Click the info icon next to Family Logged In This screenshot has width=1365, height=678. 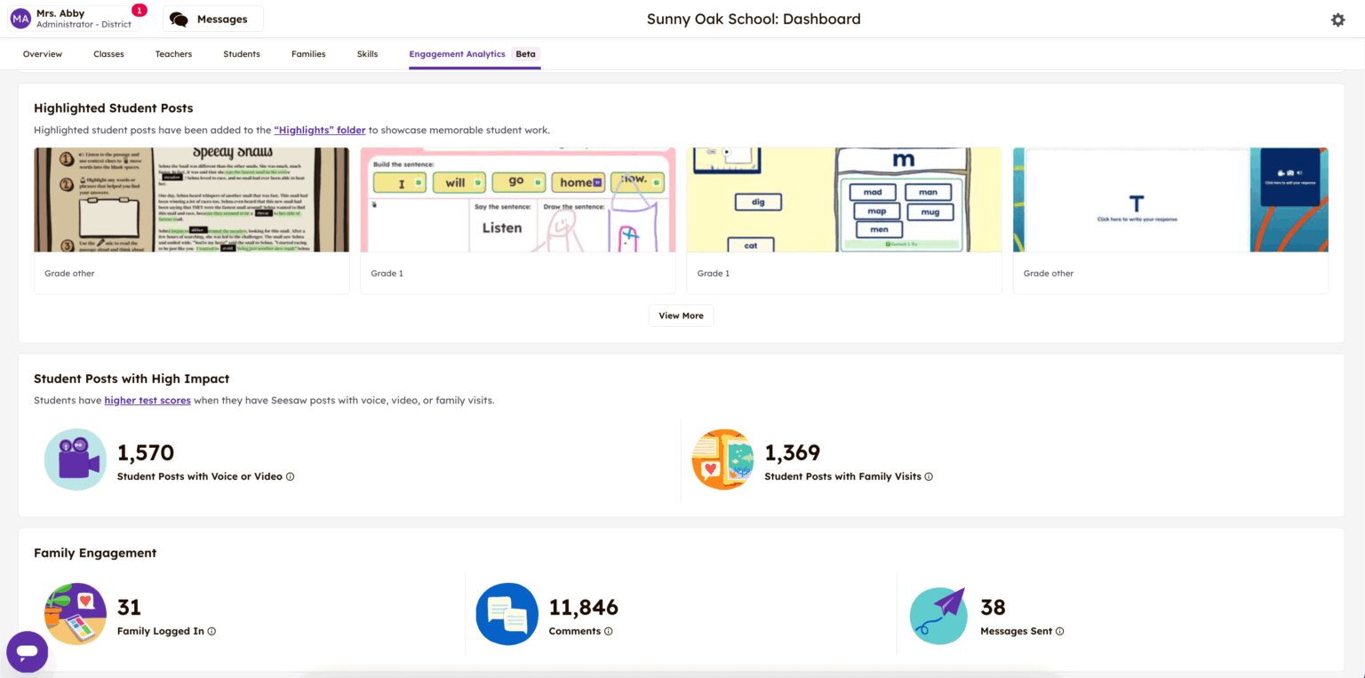[x=212, y=631]
